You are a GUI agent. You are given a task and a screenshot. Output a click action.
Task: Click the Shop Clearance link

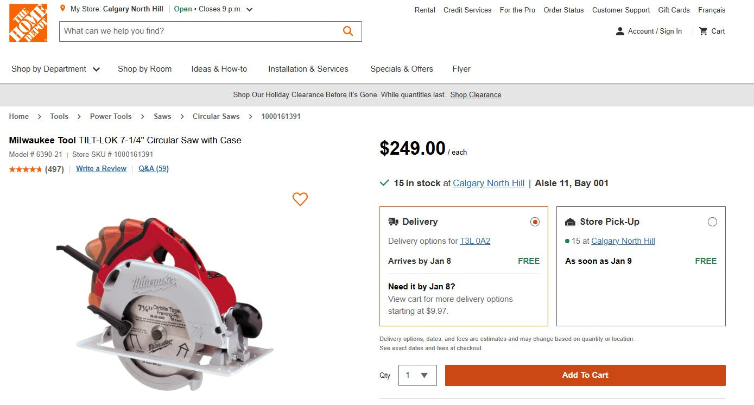[x=476, y=94]
